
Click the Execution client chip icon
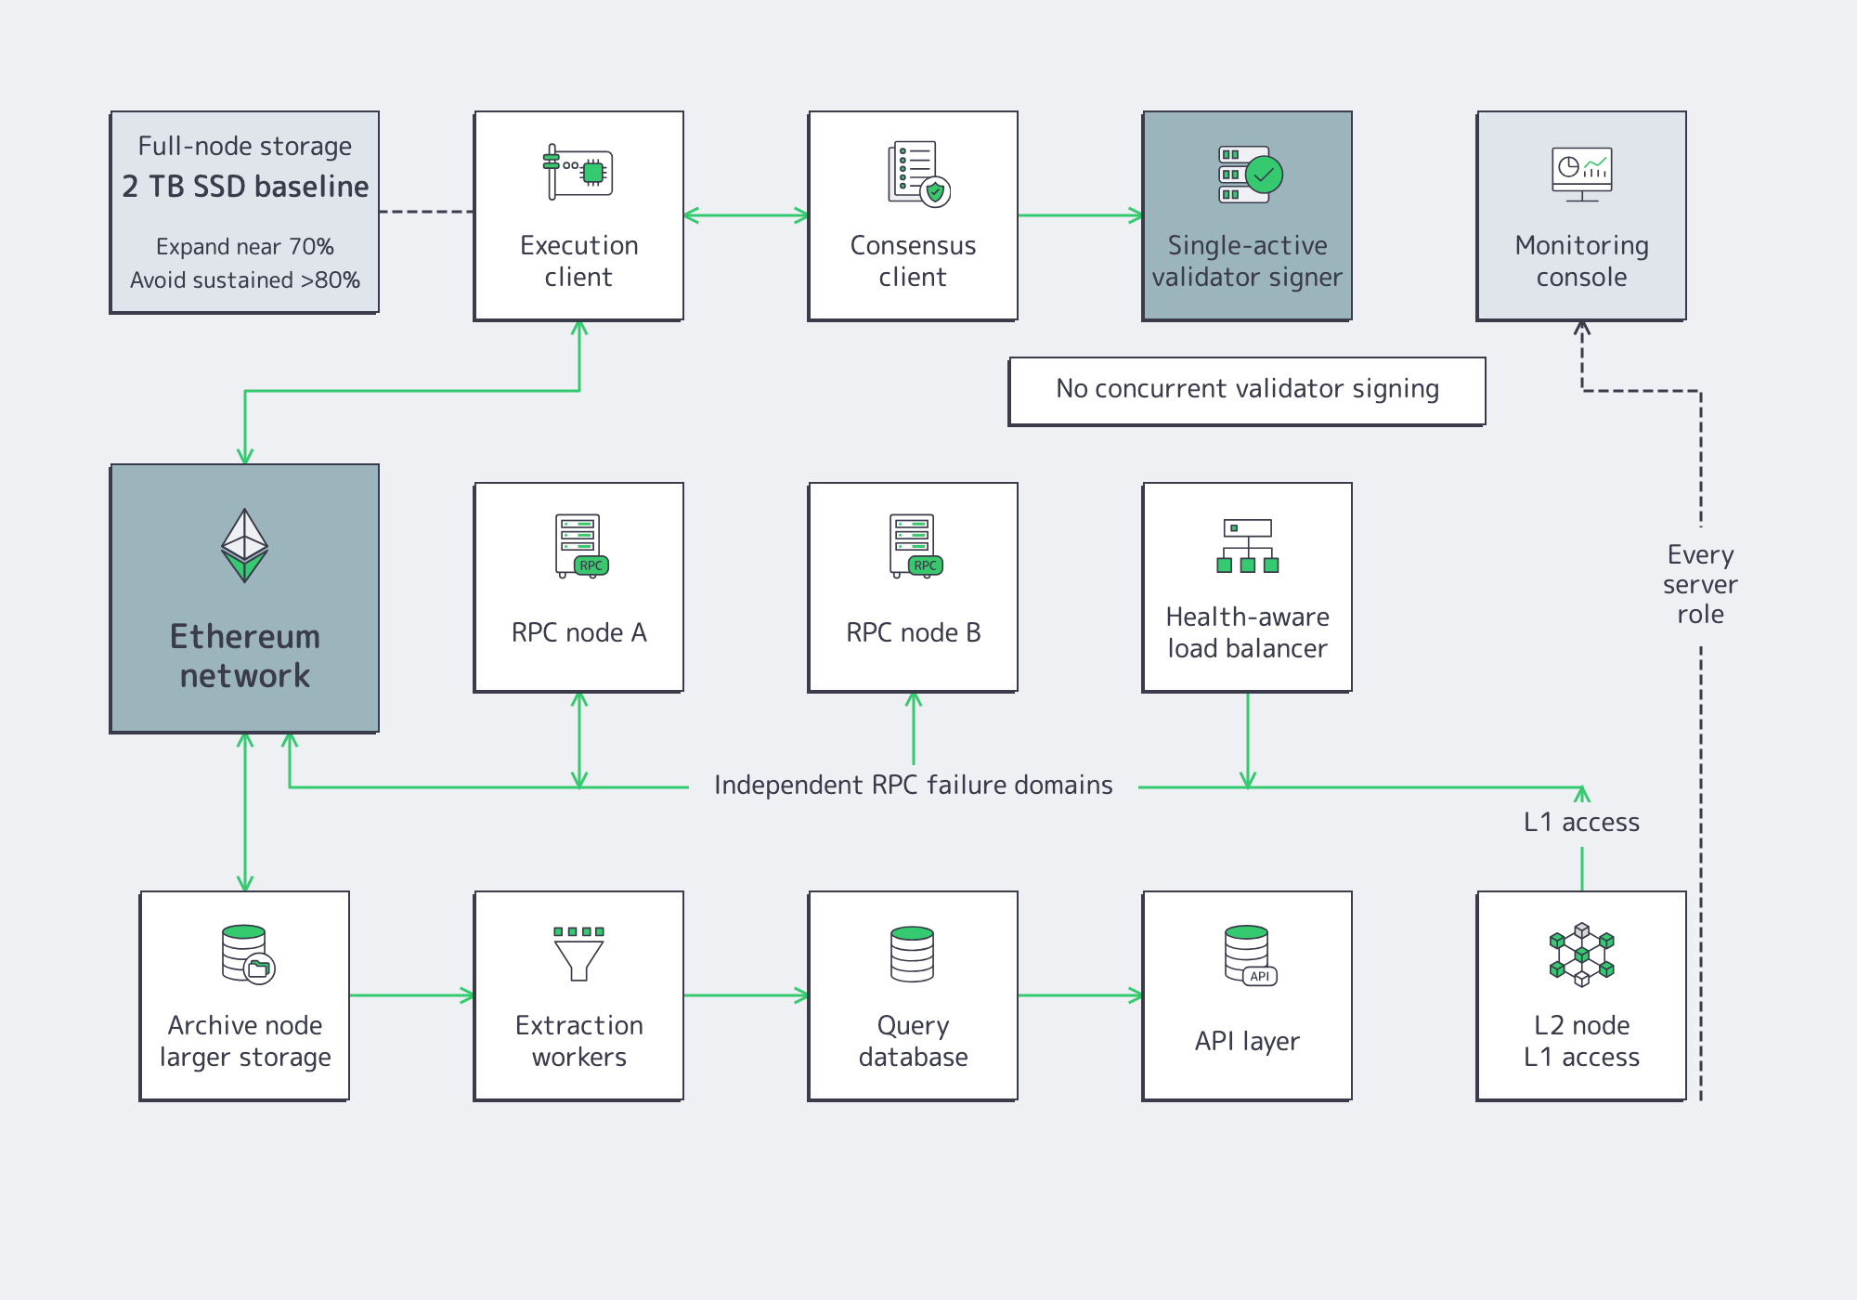(x=578, y=172)
